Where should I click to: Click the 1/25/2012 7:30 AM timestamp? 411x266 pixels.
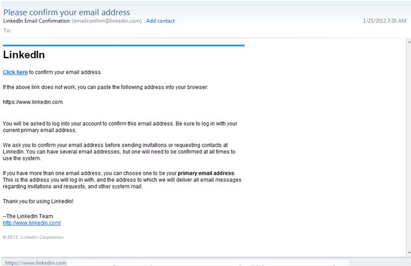pos(384,21)
